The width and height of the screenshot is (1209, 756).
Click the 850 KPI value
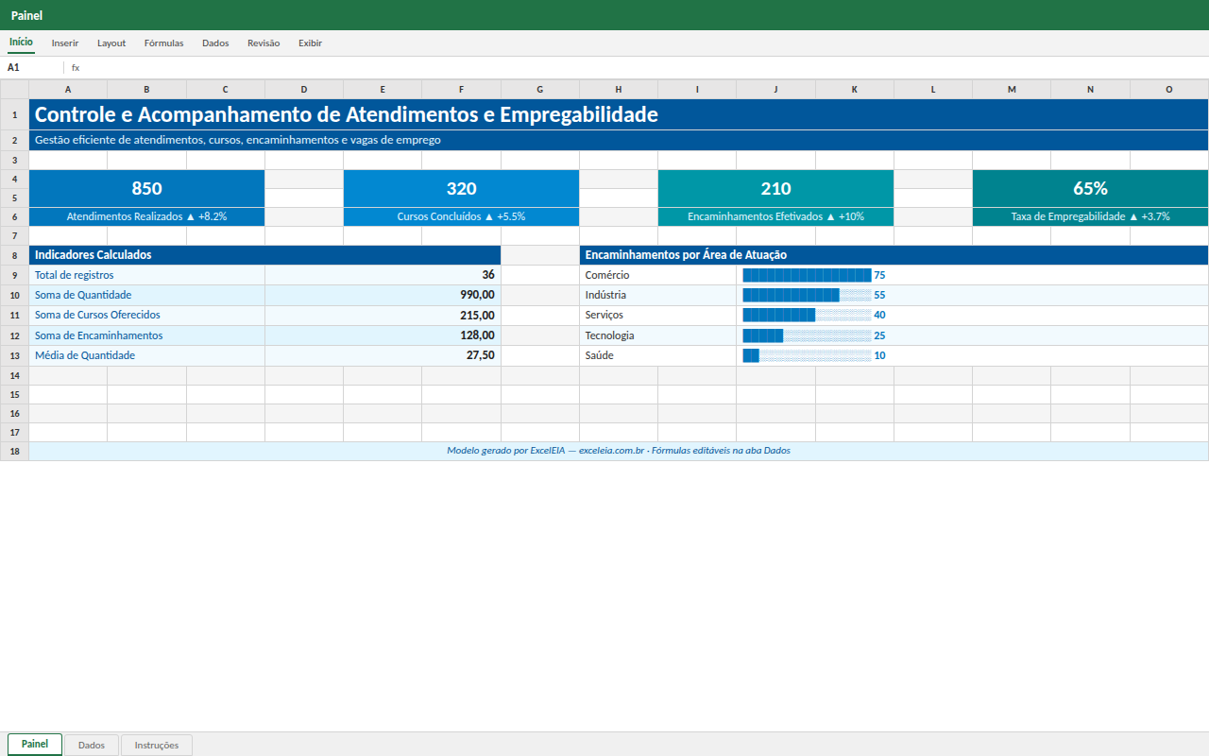click(x=147, y=189)
